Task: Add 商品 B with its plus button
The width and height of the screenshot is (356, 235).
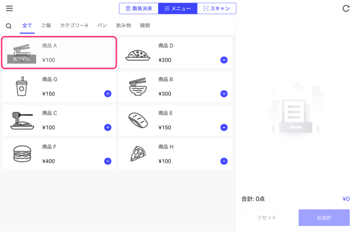Action: point(224,93)
